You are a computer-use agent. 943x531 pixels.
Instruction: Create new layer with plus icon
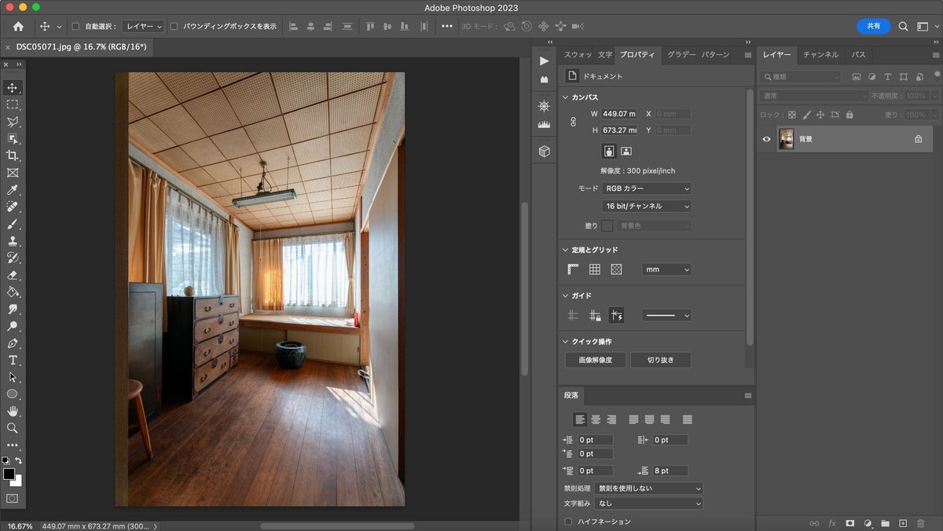click(903, 522)
